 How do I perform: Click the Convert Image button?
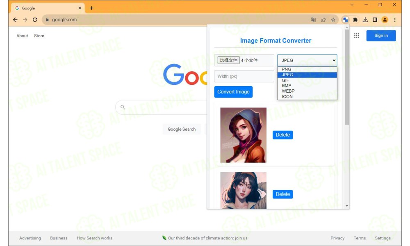(233, 92)
